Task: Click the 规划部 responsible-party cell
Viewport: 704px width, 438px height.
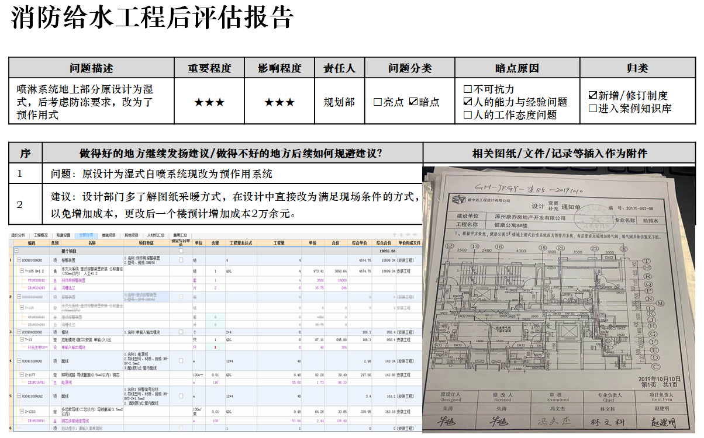Action: pos(339,102)
